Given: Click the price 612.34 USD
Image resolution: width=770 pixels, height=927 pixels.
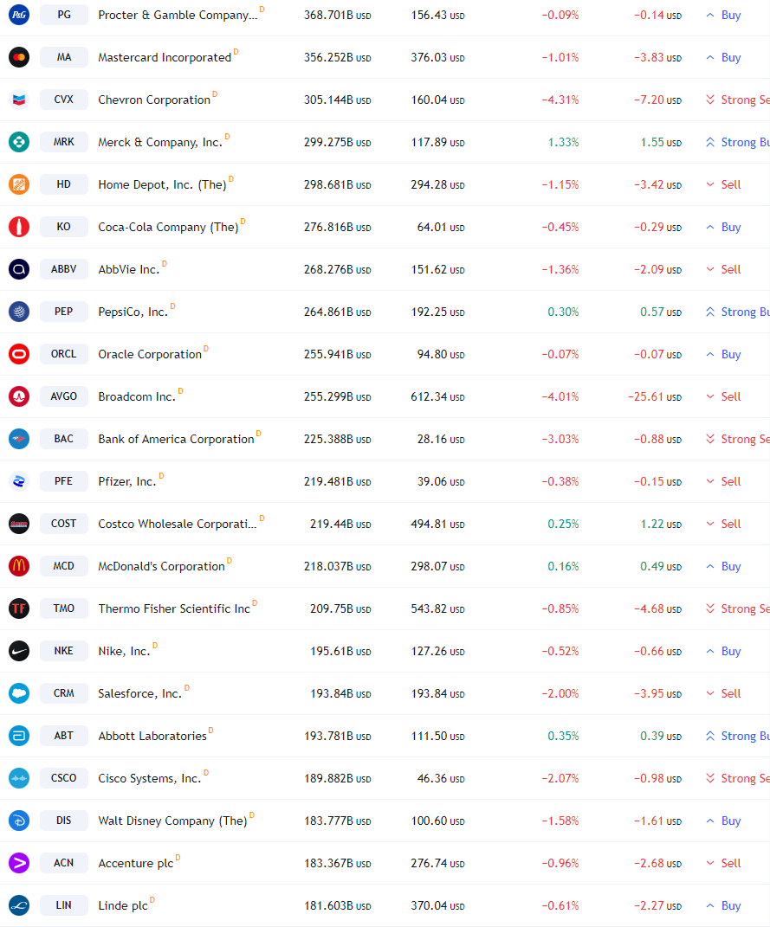Looking at the screenshot, I should [x=437, y=396].
